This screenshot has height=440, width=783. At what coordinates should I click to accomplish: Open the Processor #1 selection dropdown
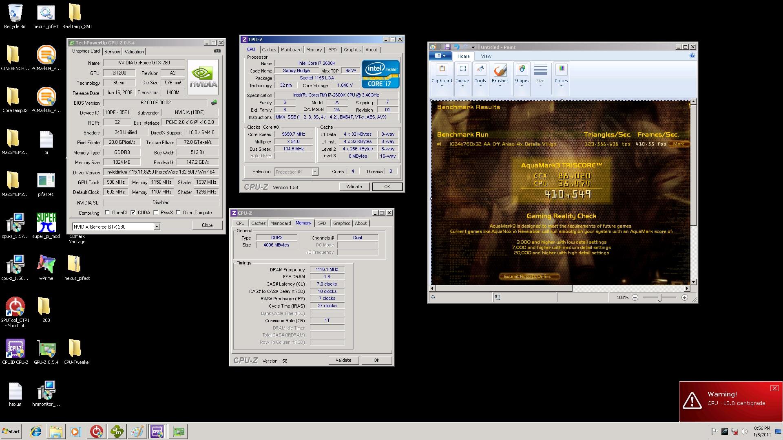(315, 172)
